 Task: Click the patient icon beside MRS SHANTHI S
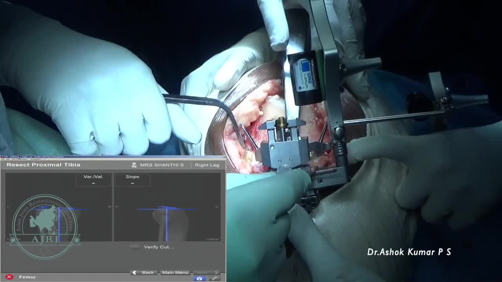[134, 165]
